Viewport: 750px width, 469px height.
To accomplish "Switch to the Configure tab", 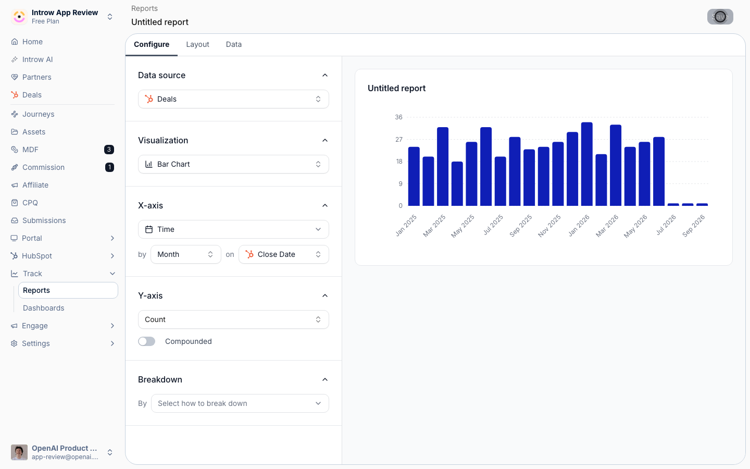I will pos(152,44).
